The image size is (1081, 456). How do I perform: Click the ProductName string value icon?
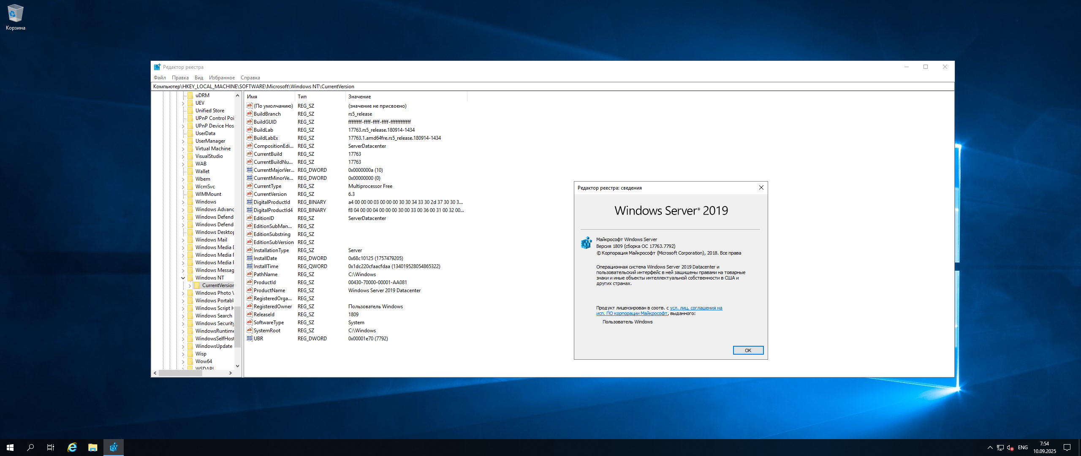click(x=250, y=290)
